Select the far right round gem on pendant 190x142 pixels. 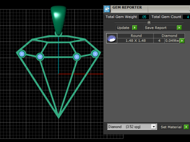95,54
